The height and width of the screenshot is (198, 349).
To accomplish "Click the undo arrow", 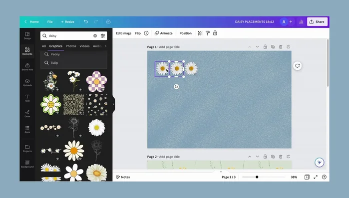I will pyautogui.click(x=86, y=21).
